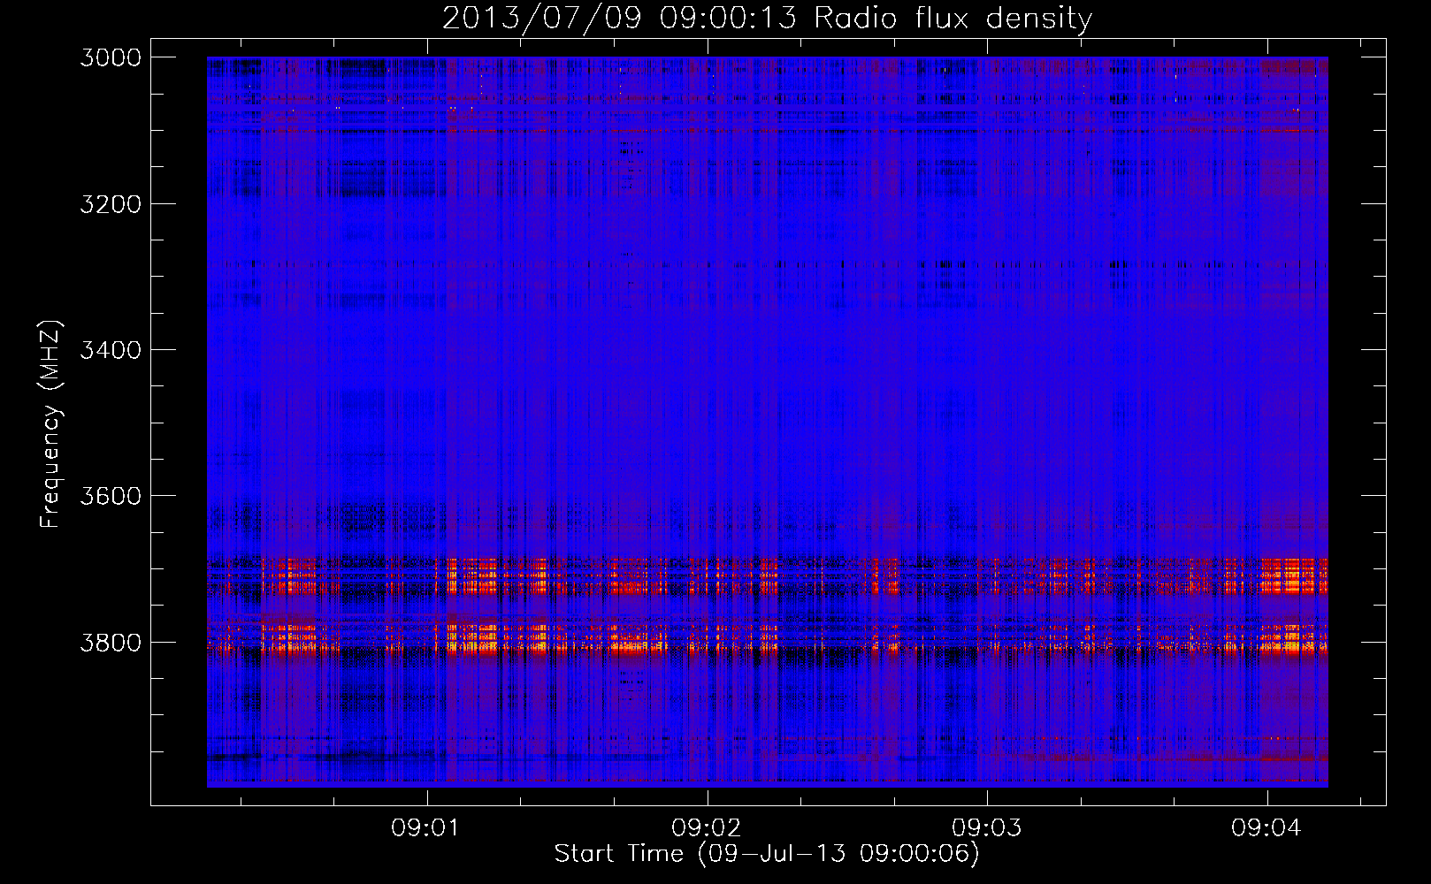1431x884 pixels.
Task: Click the 3600 frequency tick label
Action: click(111, 496)
